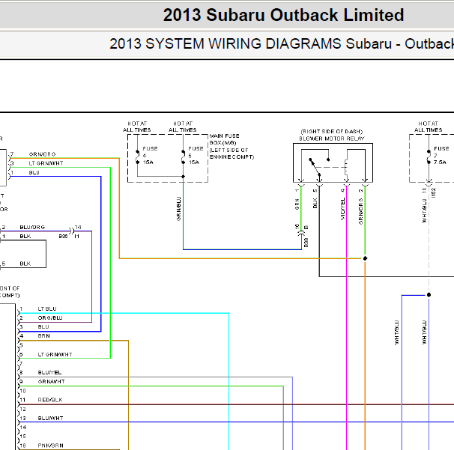Click "HOT AT ALL TIMES" above Fuse 5

click(x=183, y=127)
